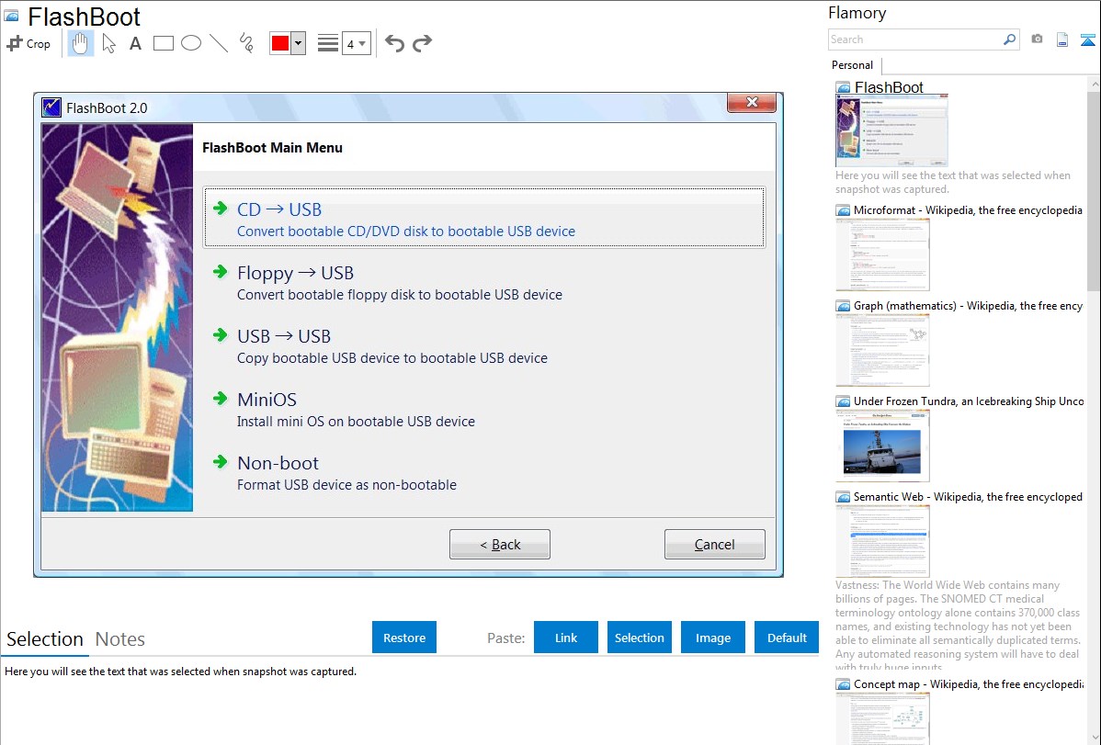Click the Flamory sidebar scrollbar
The image size is (1101, 745).
pyautogui.click(x=1094, y=189)
